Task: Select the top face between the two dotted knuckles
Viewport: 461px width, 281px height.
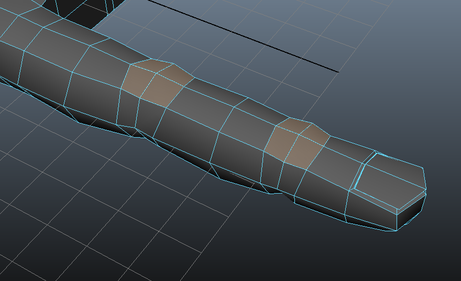Action: [x=225, y=113]
